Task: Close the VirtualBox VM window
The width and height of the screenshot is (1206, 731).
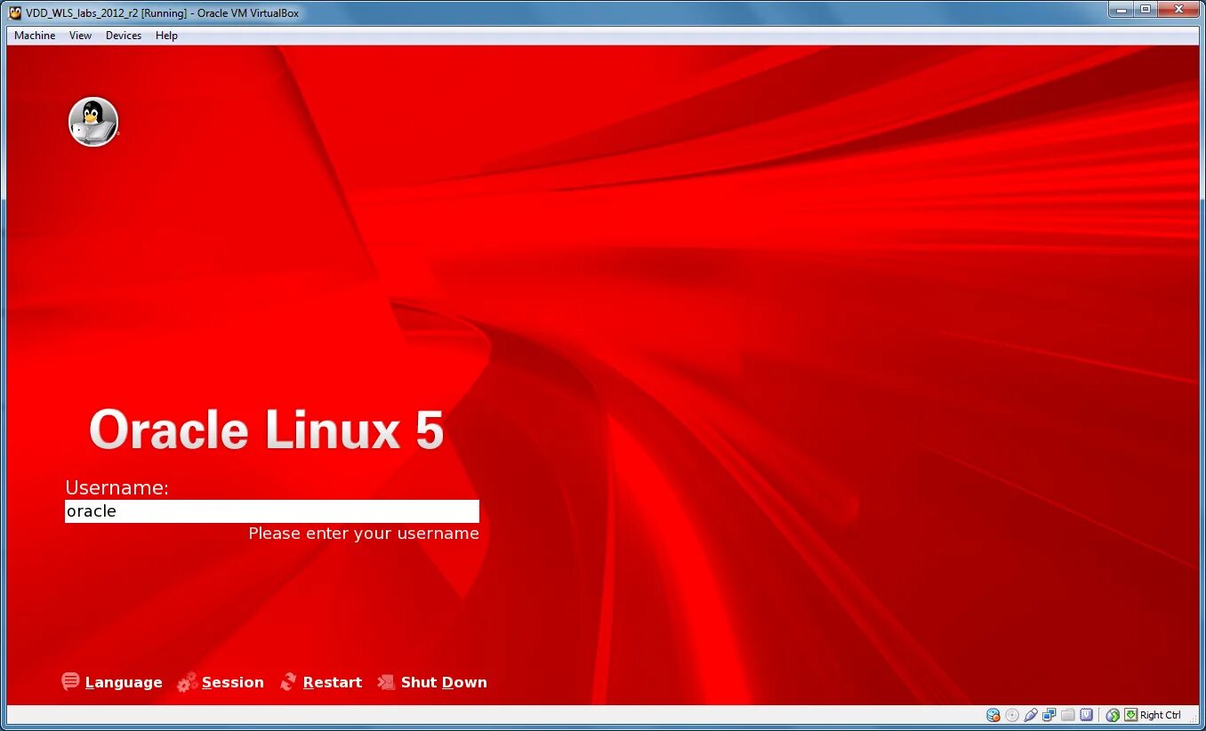Action: tap(1179, 9)
